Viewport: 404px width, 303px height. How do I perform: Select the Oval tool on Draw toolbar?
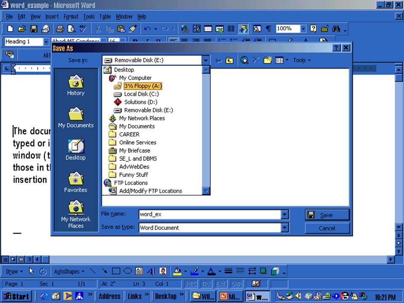[x=128, y=271]
